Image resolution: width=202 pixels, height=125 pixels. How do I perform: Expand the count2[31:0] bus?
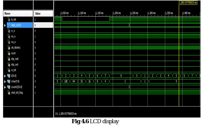click(x=5, y=87)
